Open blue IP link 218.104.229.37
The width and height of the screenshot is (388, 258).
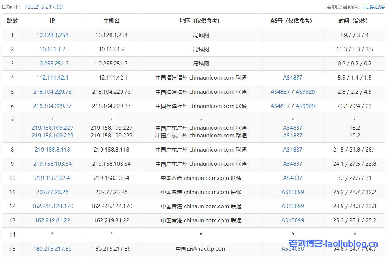coord(52,106)
